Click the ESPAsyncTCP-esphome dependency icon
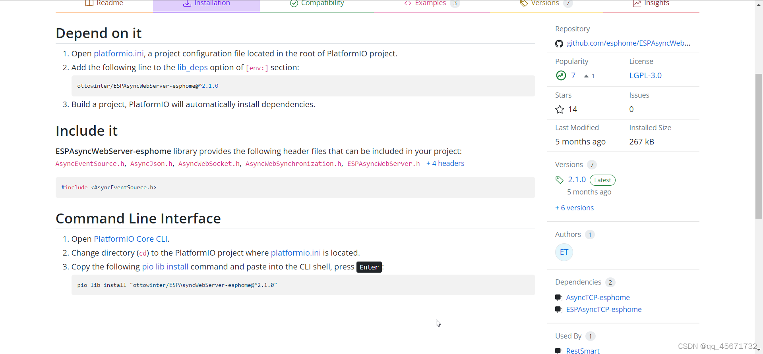Viewport: 763px width, 354px height. pos(559,310)
